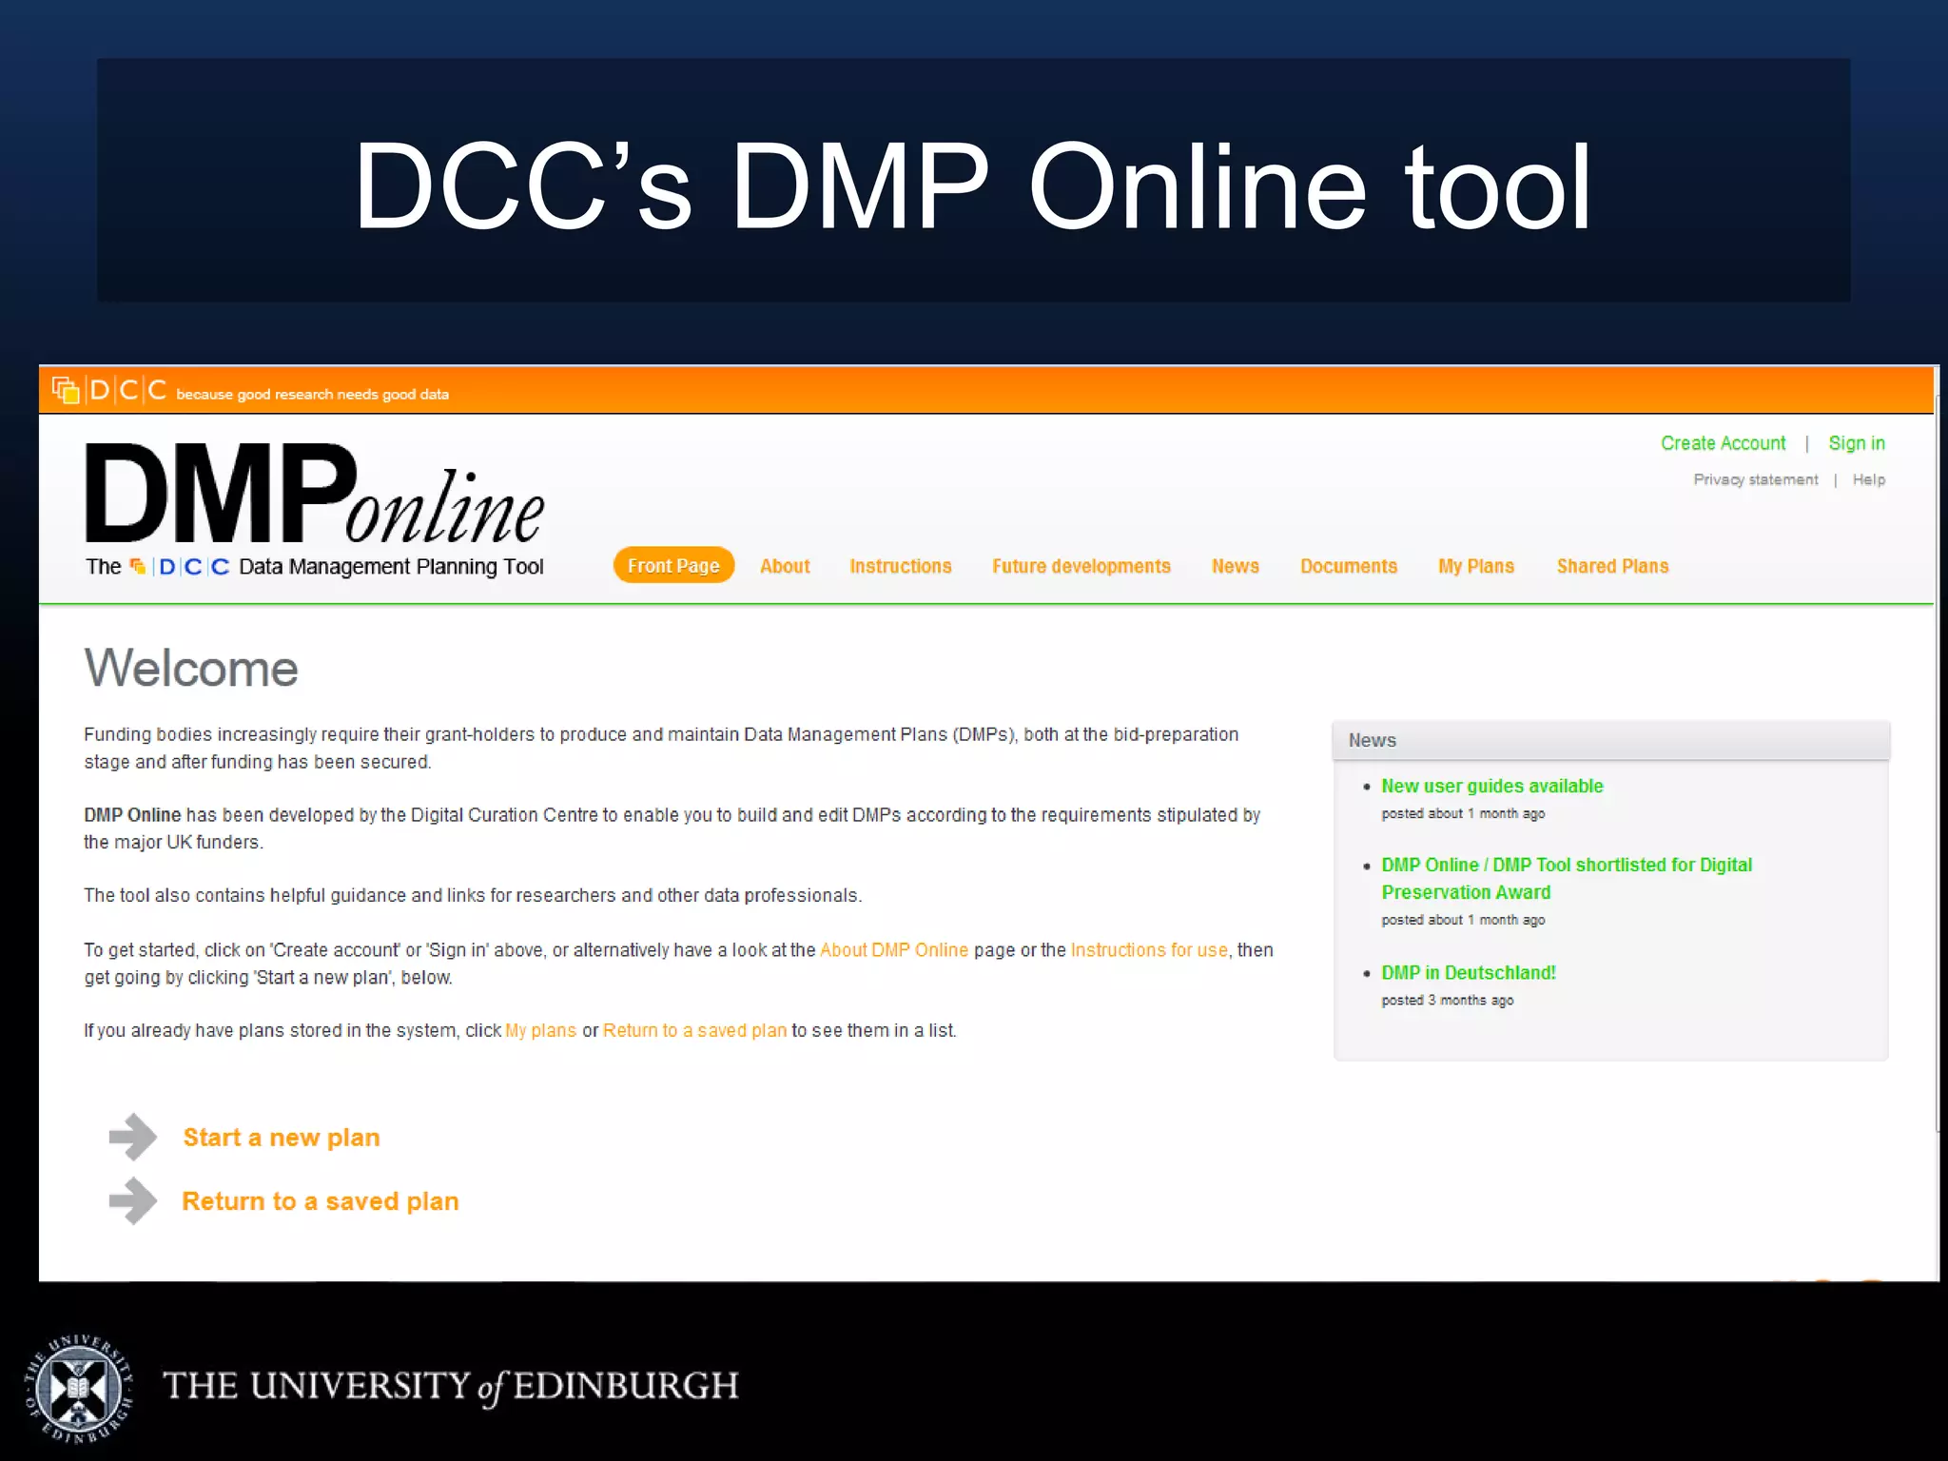The width and height of the screenshot is (1948, 1461).
Task: Click the large Return to a saved plan link
Action: (321, 1201)
